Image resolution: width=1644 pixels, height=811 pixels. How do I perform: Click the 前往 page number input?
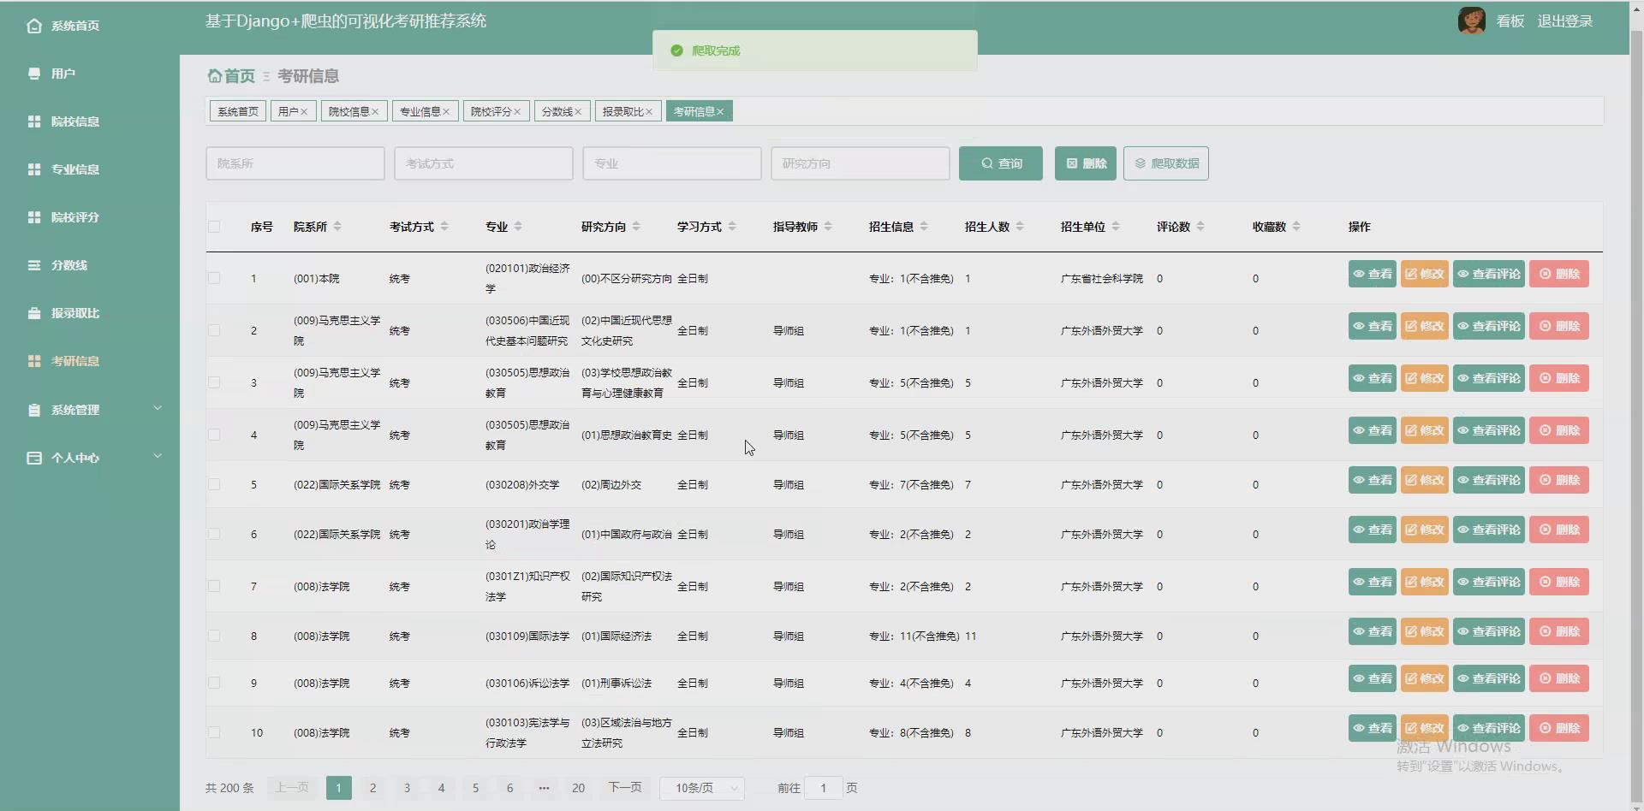[824, 788]
